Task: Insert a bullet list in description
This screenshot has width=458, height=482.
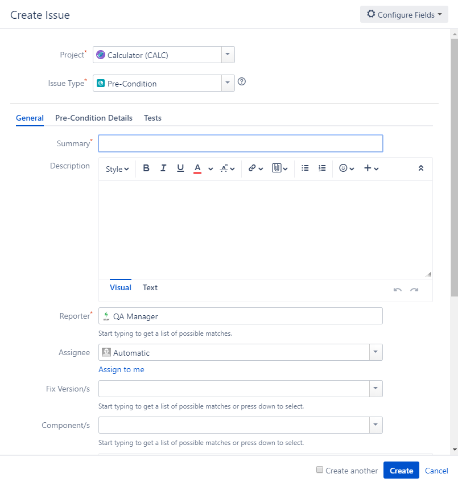Action: (305, 168)
